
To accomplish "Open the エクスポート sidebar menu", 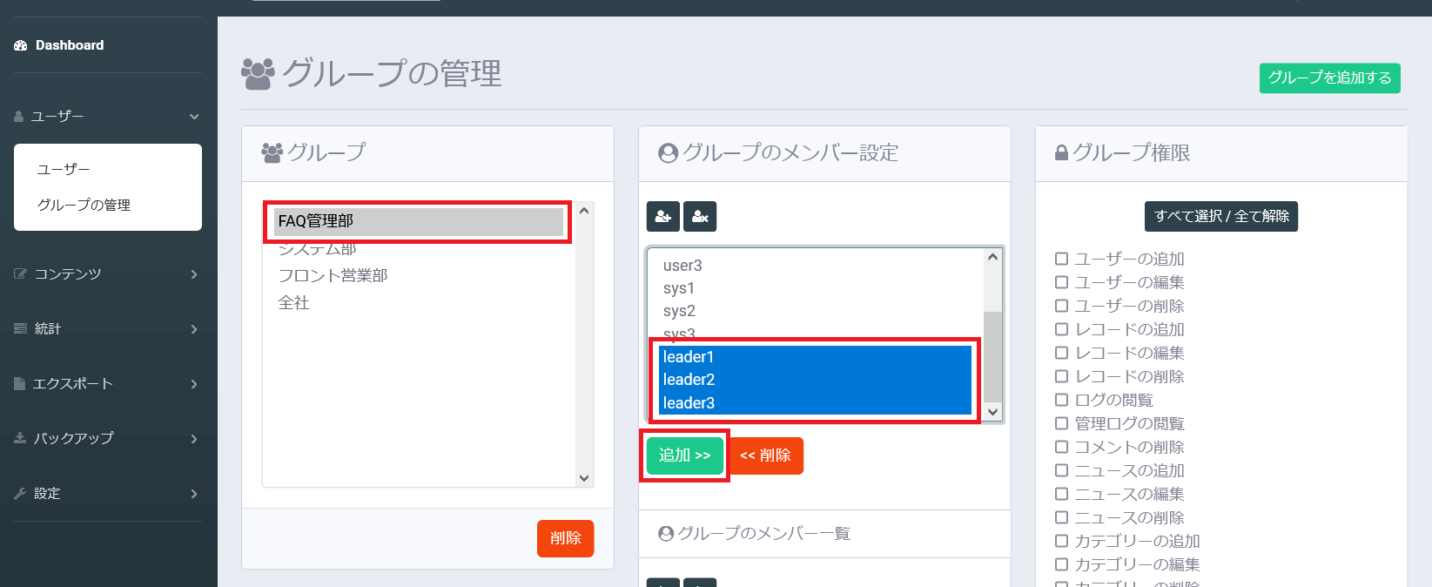I will pos(108,383).
